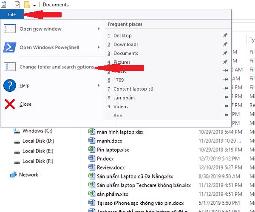Select file Review.docx
Screen dimensions: 255x212
111,167
